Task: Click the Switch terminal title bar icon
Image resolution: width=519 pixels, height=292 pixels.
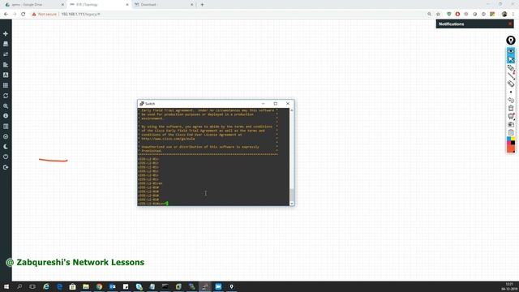Action: point(142,104)
